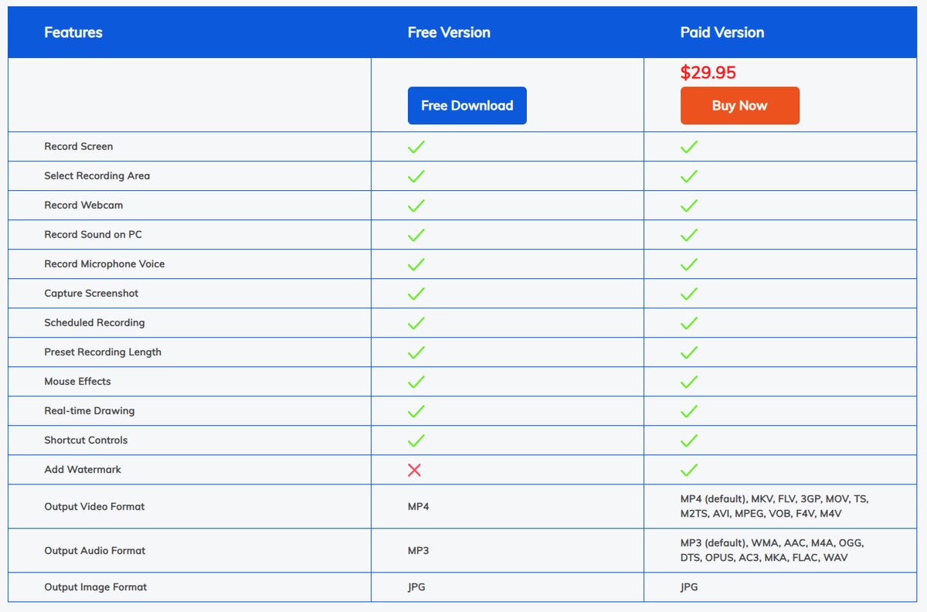Image resolution: width=927 pixels, height=612 pixels.
Task: Click Paid Version checkmark for Add Watermark
Action: point(689,470)
